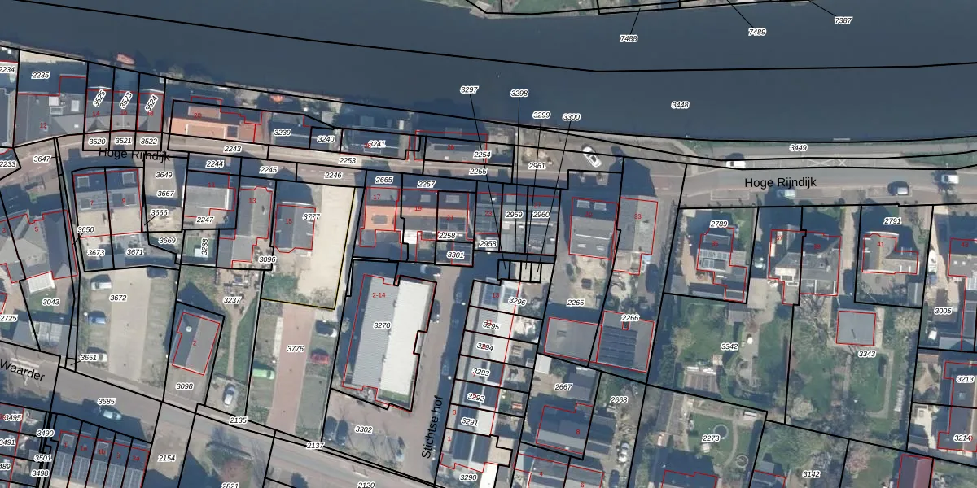Select parcel label 7489
The height and width of the screenshot is (488, 977).
(x=756, y=32)
